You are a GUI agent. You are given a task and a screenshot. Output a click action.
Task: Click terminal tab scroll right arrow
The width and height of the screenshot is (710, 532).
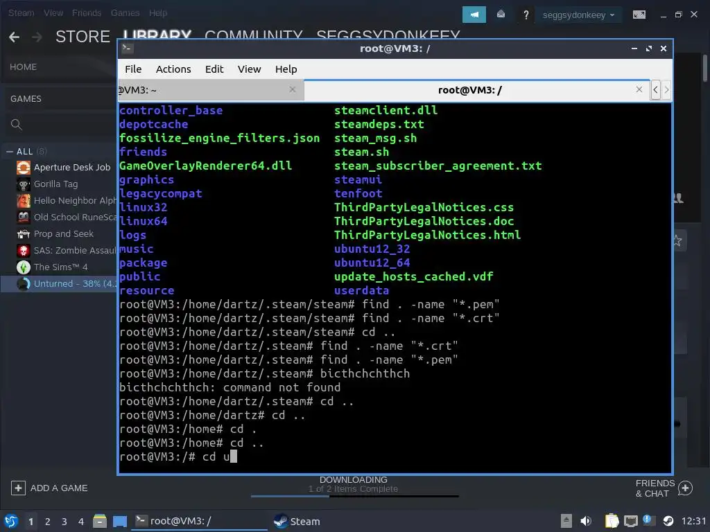coord(666,89)
